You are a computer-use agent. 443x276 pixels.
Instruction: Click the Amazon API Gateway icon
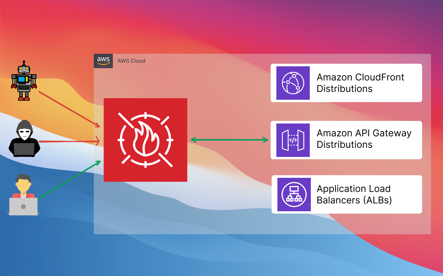[x=293, y=140]
